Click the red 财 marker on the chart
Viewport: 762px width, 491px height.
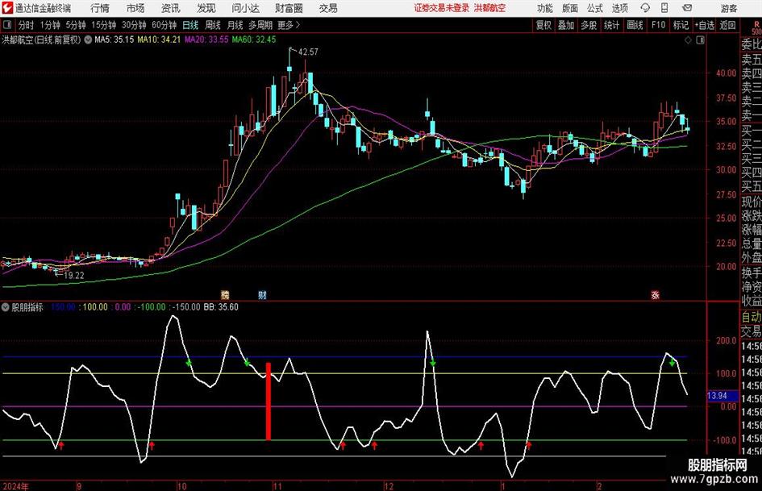[262, 296]
